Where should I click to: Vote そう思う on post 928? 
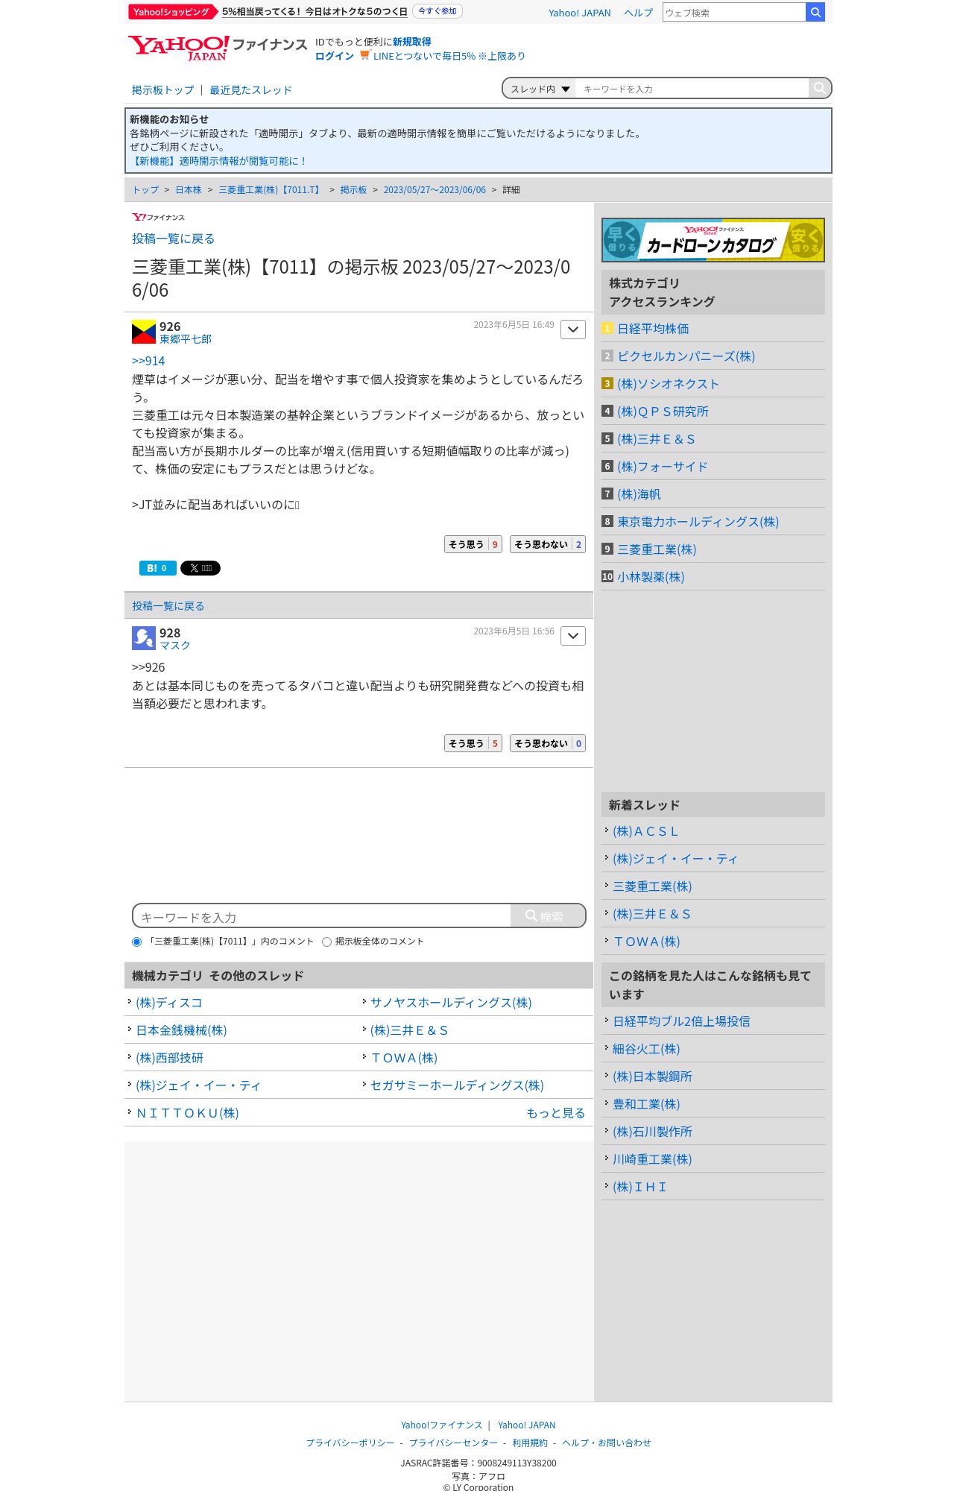pyautogui.click(x=473, y=743)
